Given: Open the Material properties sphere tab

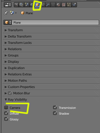Looking at the screenshot, I should [58, 5].
